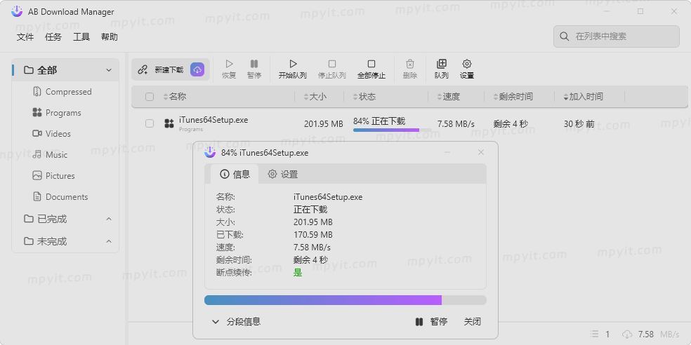Select the Documents category icon
This screenshot has height=345, width=691.
(37, 197)
